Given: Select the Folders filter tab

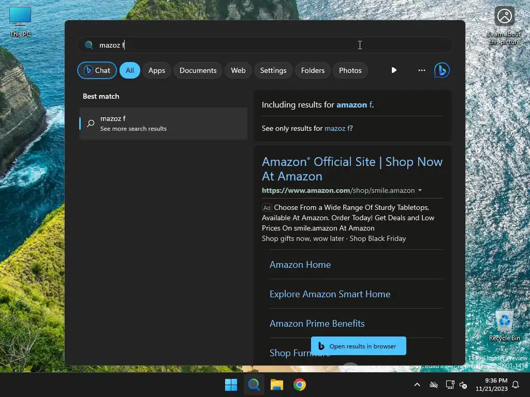Looking at the screenshot, I should click(x=313, y=70).
